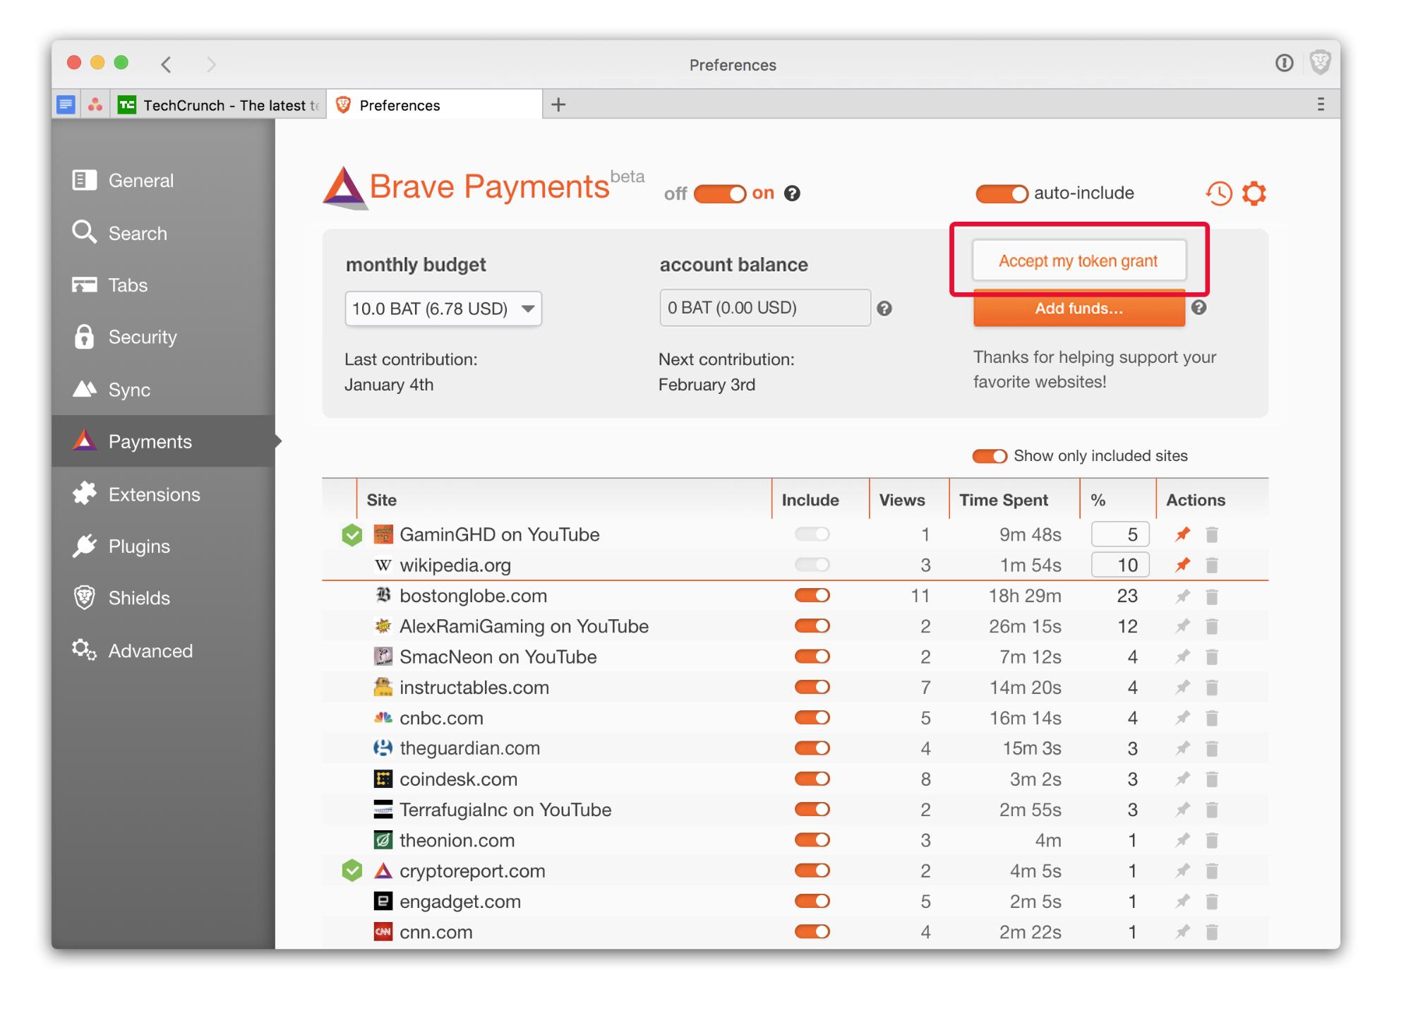
Task: Click the info icon in title bar
Action: click(1284, 64)
